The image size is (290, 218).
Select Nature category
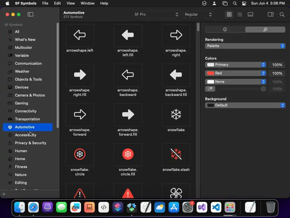point(28,175)
